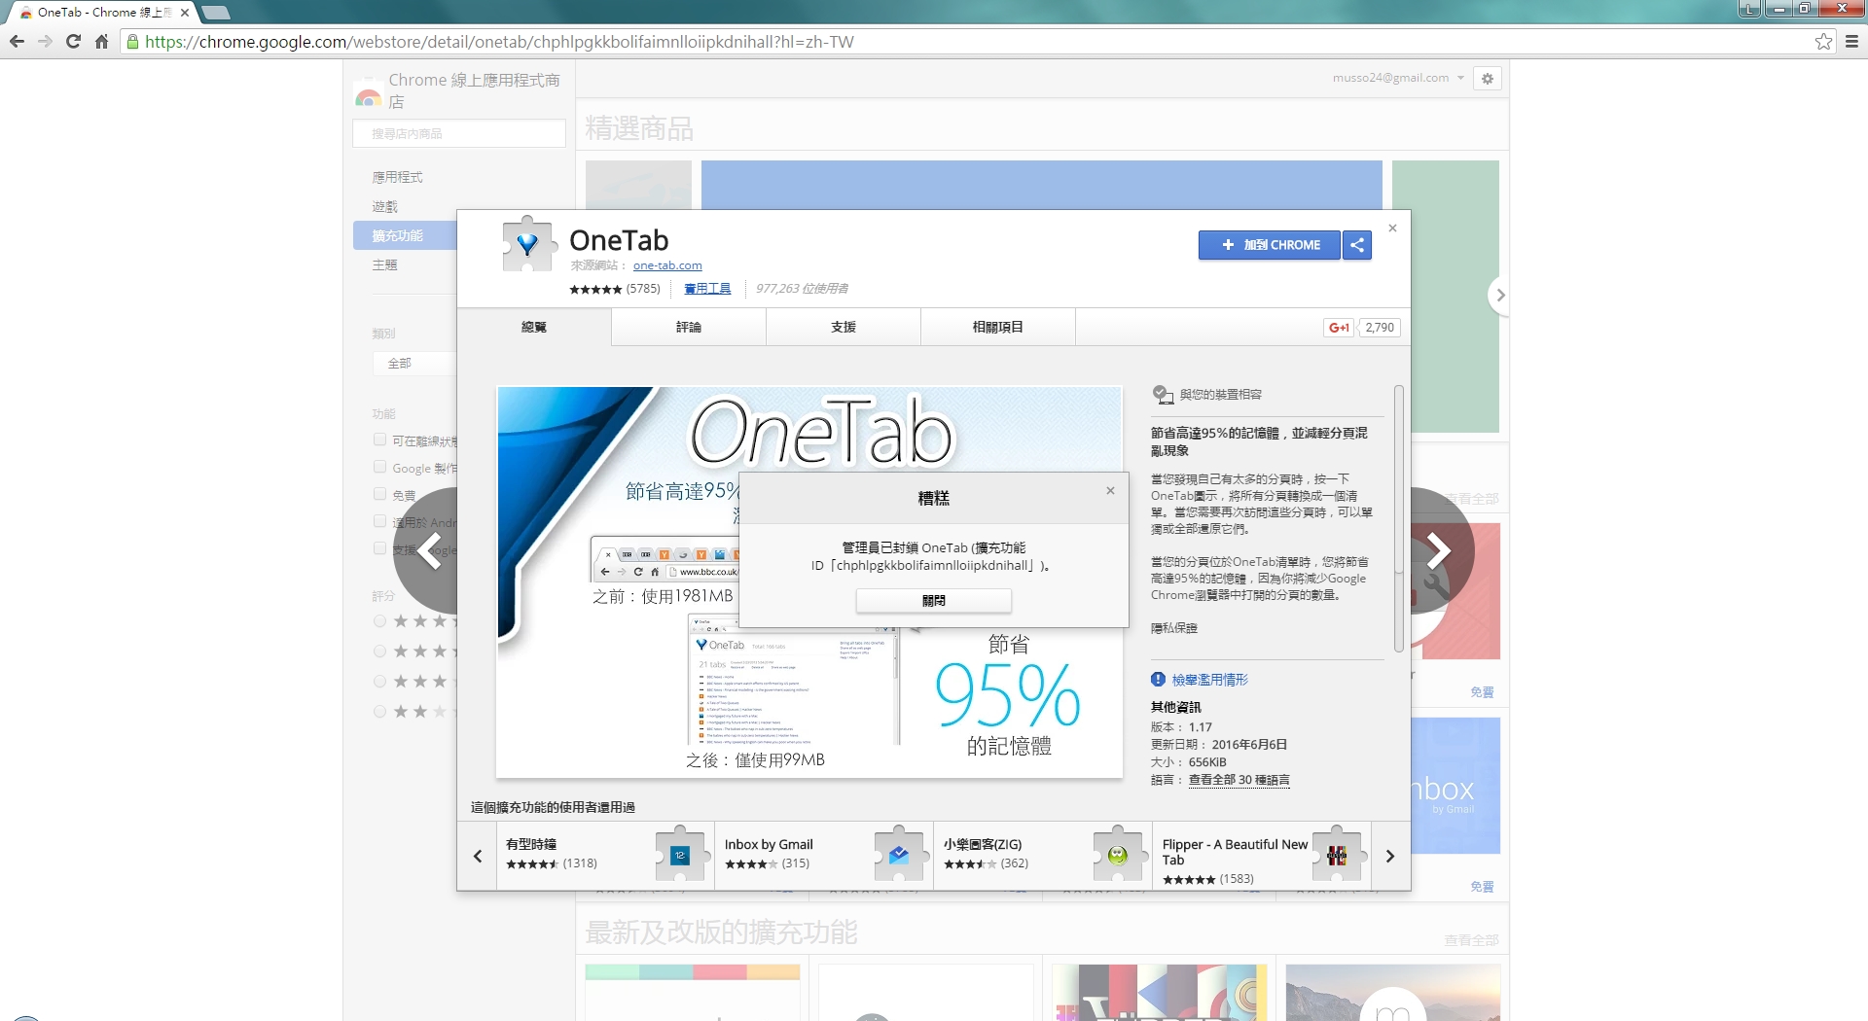Viewport: 1868px width, 1021px height.
Task: Switch to the 支援 tab
Action: click(844, 327)
